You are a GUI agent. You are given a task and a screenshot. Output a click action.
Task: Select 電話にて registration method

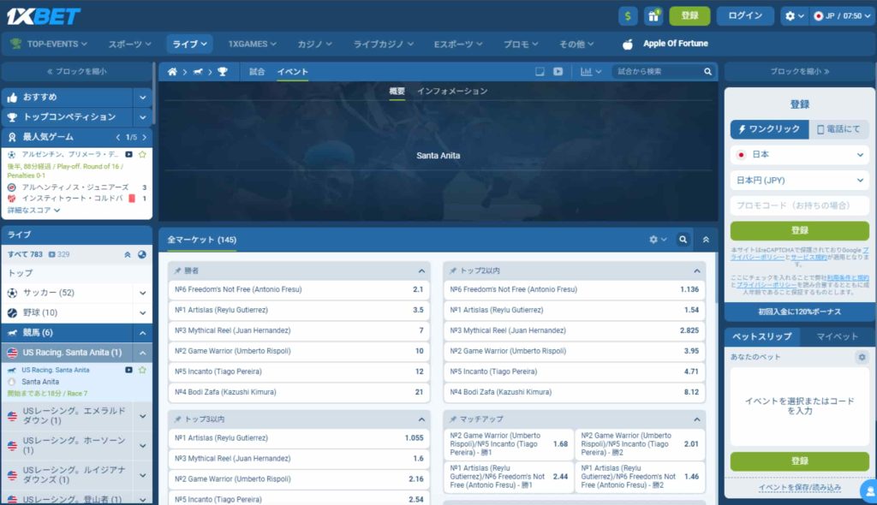pos(838,129)
